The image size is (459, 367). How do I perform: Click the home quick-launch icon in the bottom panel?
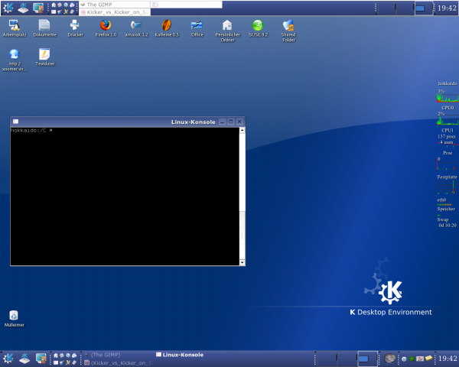click(x=56, y=356)
